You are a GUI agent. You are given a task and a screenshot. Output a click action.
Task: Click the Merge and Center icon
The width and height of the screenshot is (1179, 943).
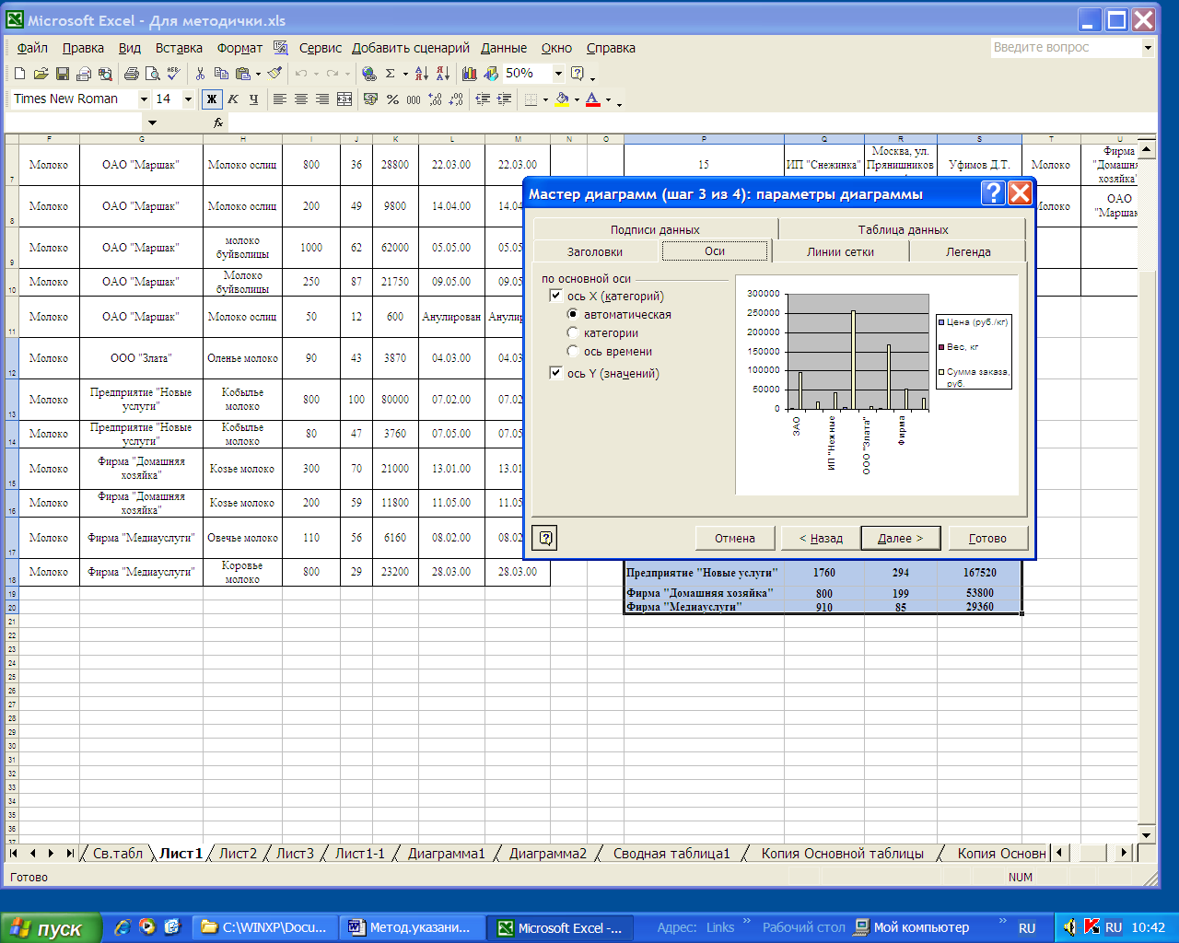pyautogui.click(x=344, y=99)
